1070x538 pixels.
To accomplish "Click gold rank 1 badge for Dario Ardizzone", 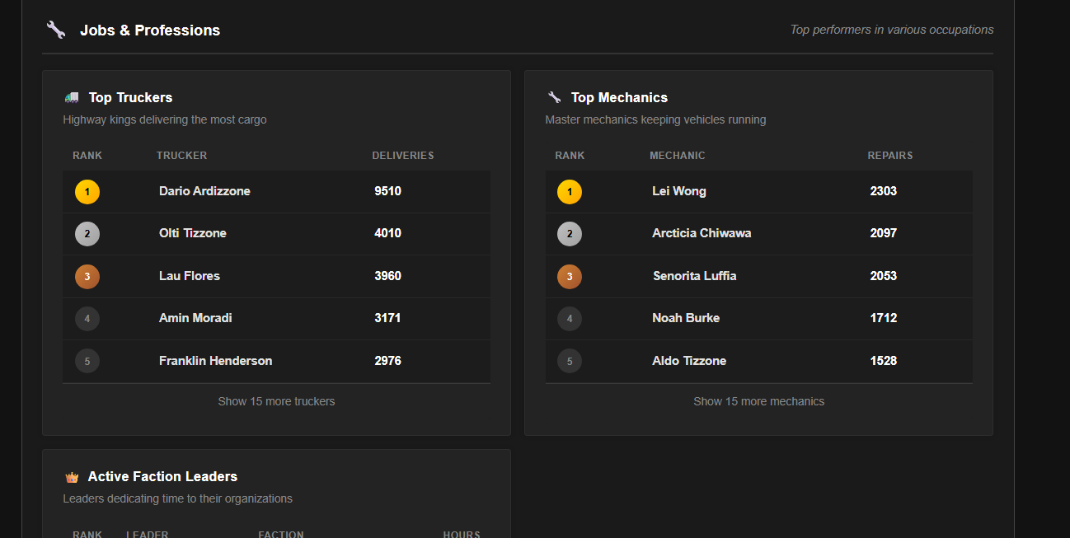I will click(87, 192).
